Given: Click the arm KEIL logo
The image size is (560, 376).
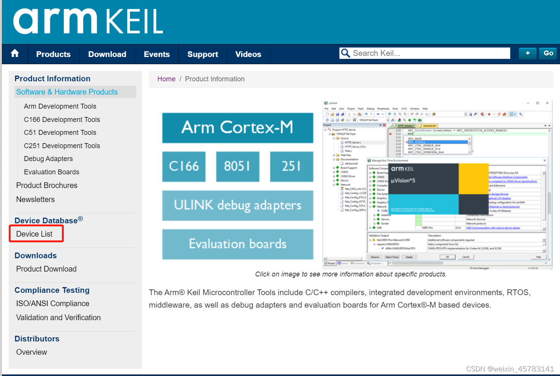Looking at the screenshot, I should click(x=88, y=22).
